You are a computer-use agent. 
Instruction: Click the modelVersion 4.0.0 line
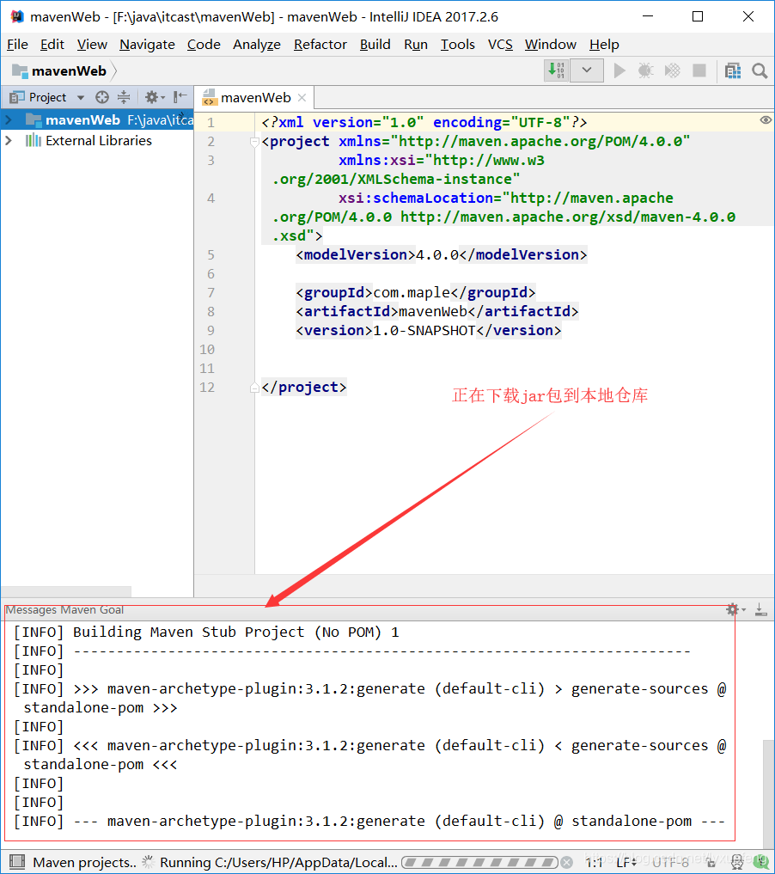442,254
